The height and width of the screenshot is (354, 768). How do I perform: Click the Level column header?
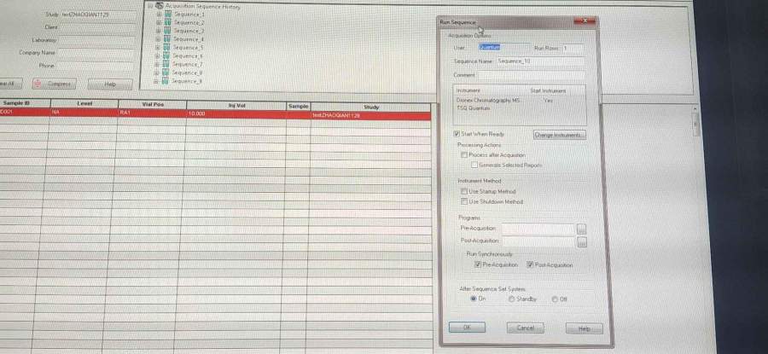click(84, 104)
